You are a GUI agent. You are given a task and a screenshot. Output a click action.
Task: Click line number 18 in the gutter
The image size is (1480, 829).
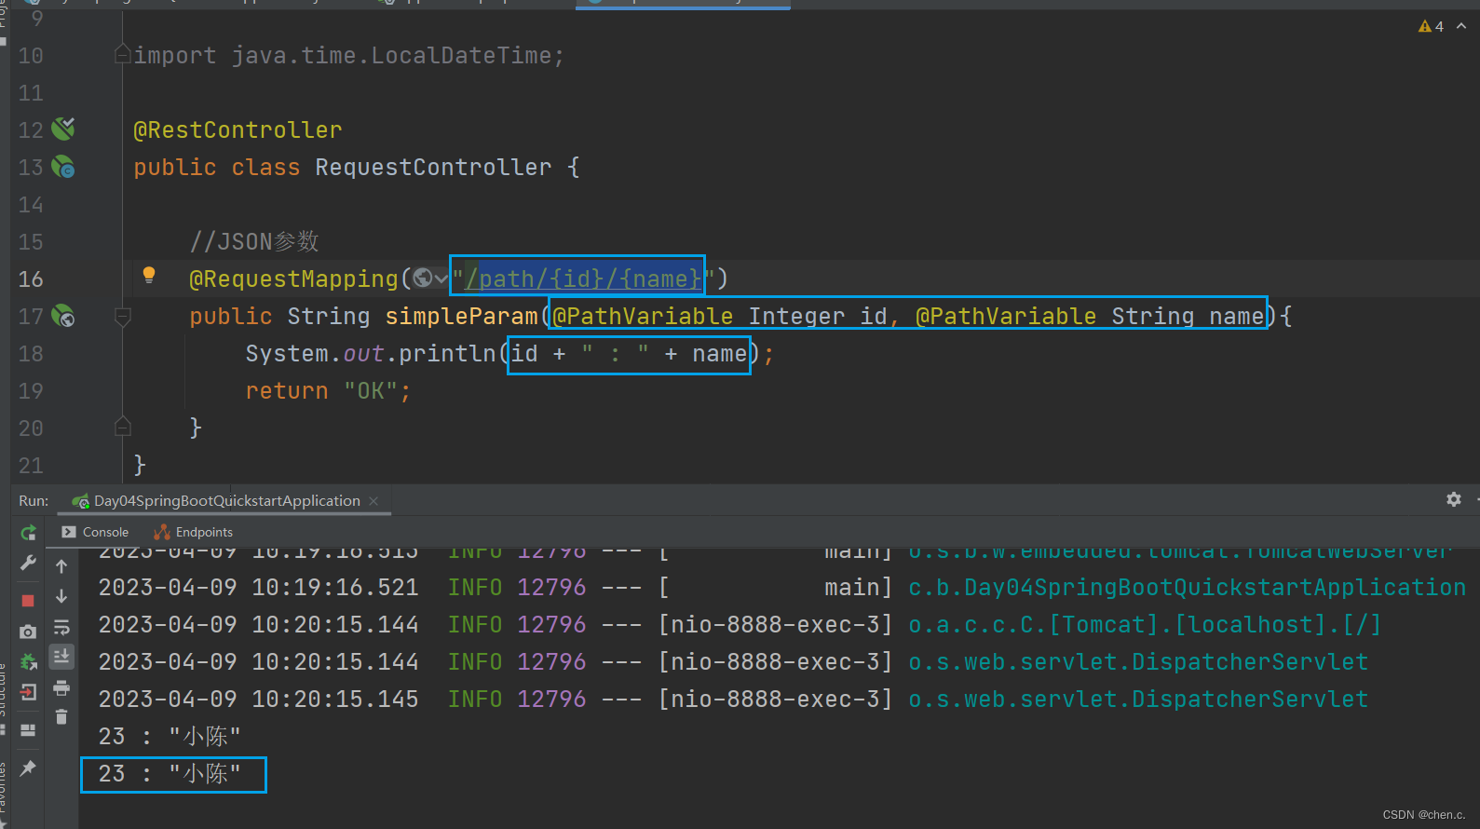31,353
